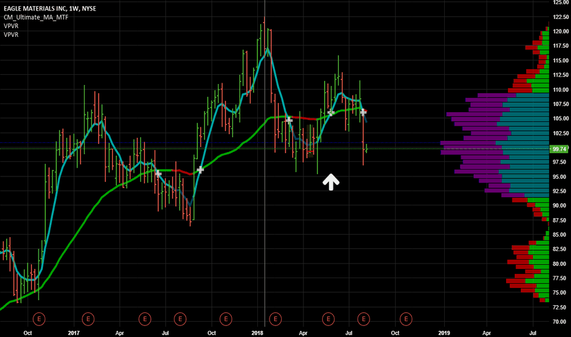Open the leftmost earnings E marker

(39, 319)
